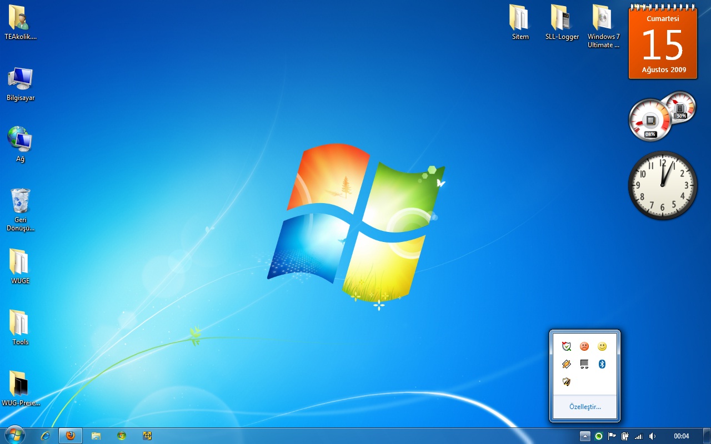Image resolution: width=711 pixels, height=444 pixels.
Task: Select the Ağ network desktop icon
Action: (21, 145)
